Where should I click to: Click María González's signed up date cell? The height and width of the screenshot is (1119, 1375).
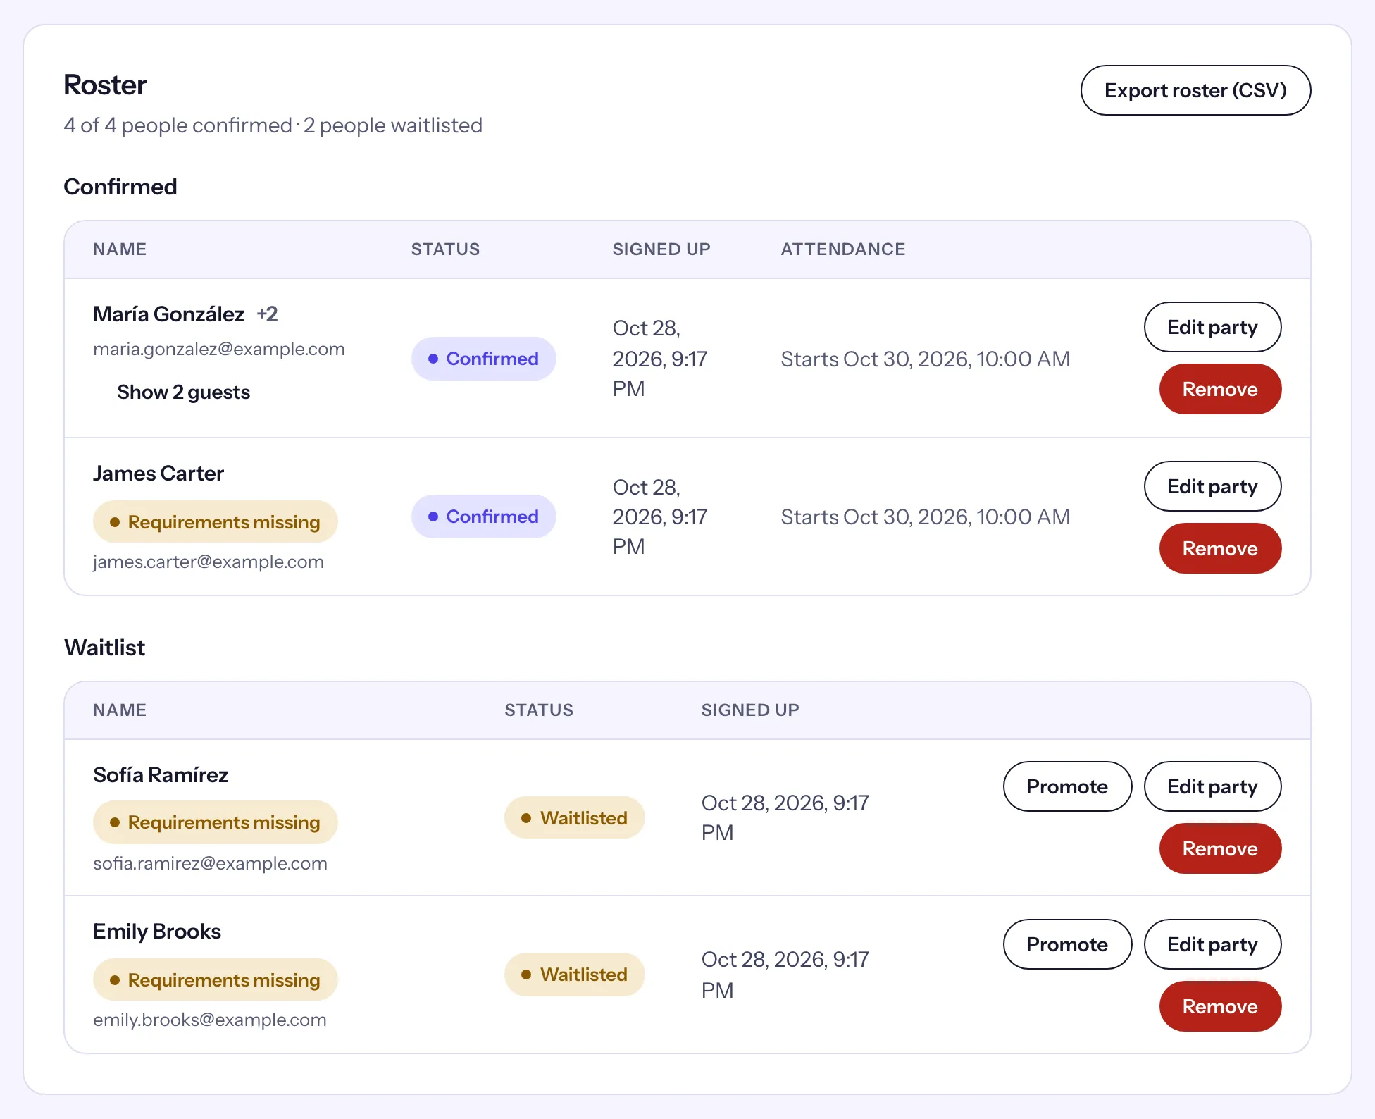660,358
